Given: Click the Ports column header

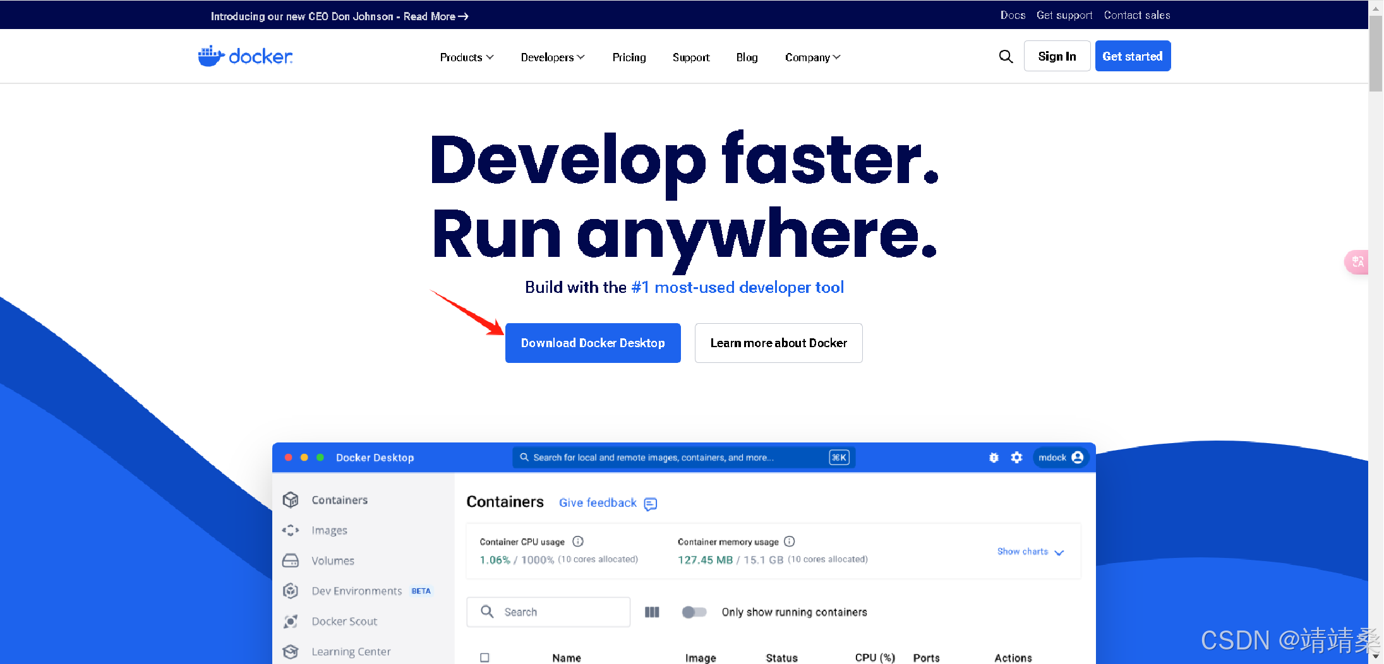Looking at the screenshot, I should pyautogui.click(x=926, y=658).
